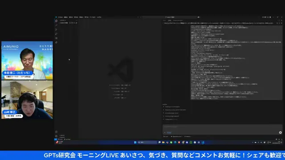Open the 表示 menu in VS Code
Screen dimensions: 285x160
click(x=76, y=17)
